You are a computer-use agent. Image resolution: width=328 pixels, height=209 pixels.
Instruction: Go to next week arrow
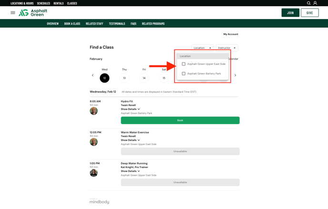coord(235,75)
